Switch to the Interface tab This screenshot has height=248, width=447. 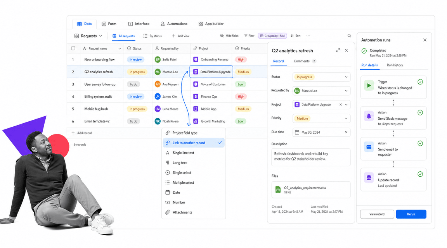coord(139,24)
